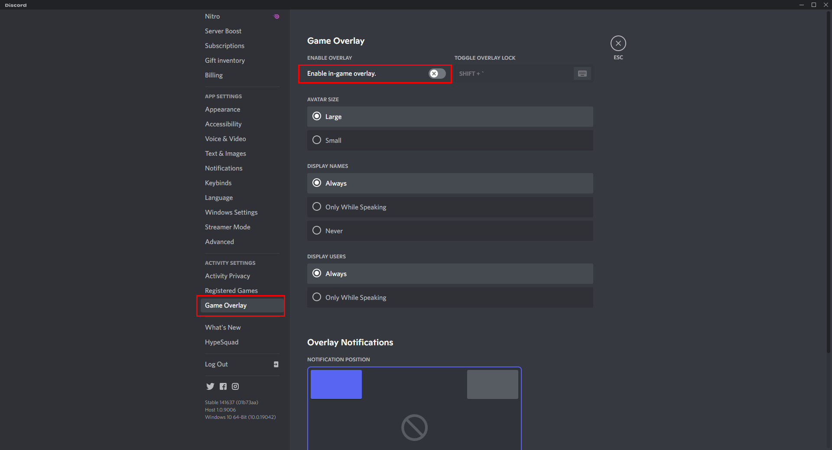Maximize the Discord window
Screen dimensions: 832x450
click(814, 5)
